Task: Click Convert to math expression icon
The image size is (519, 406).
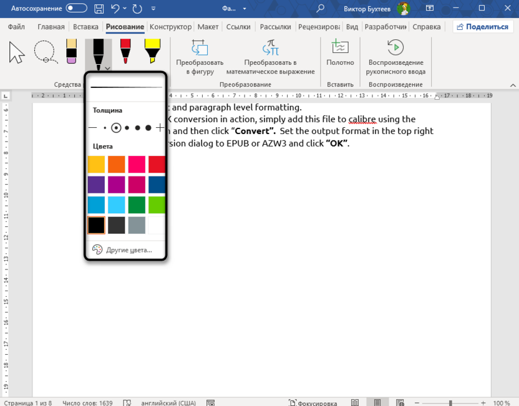Action: (x=270, y=48)
